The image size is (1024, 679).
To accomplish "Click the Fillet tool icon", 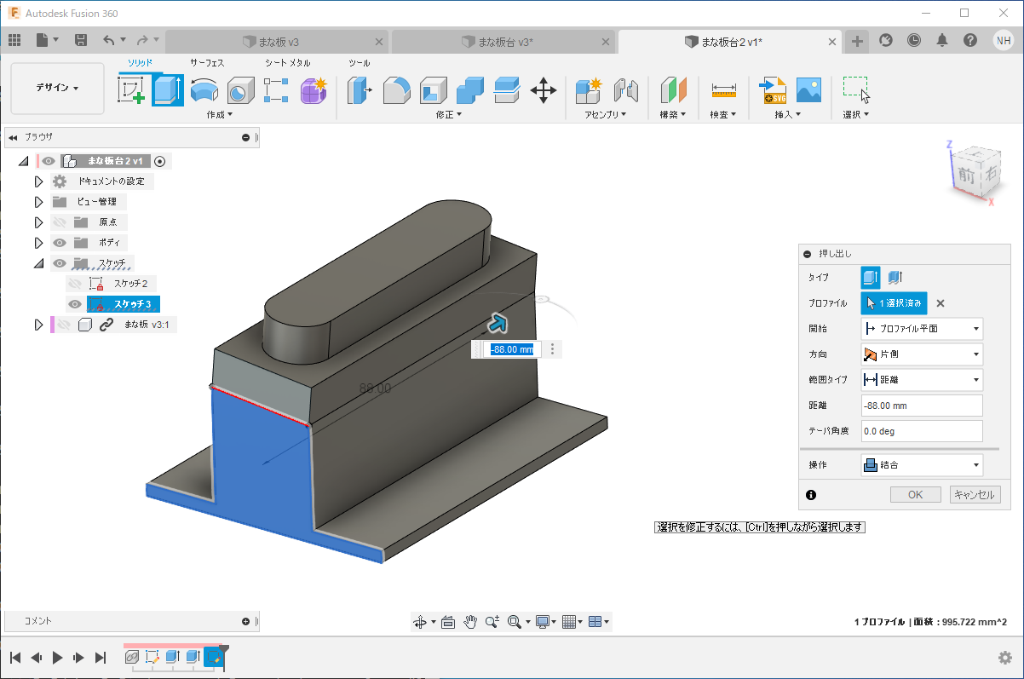I will tap(396, 89).
